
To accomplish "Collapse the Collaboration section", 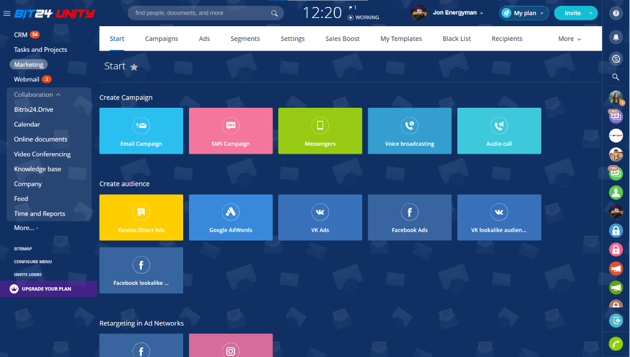I will (x=37, y=95).
